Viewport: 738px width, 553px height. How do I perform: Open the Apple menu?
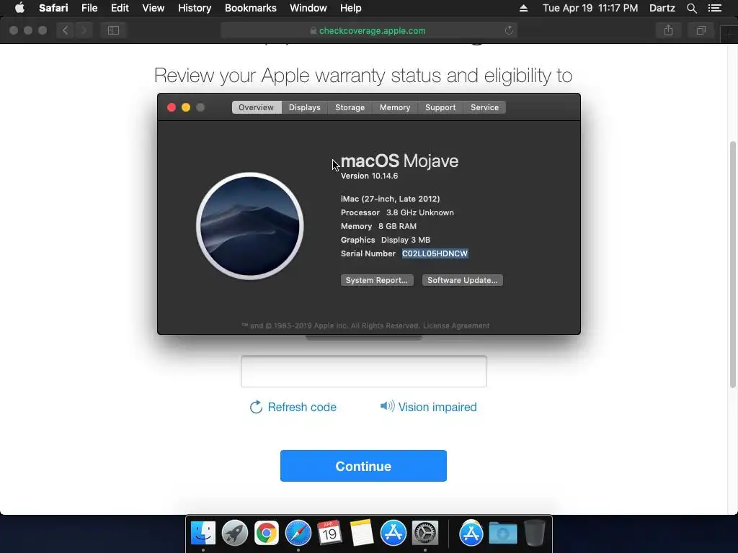tap(19, 8)
